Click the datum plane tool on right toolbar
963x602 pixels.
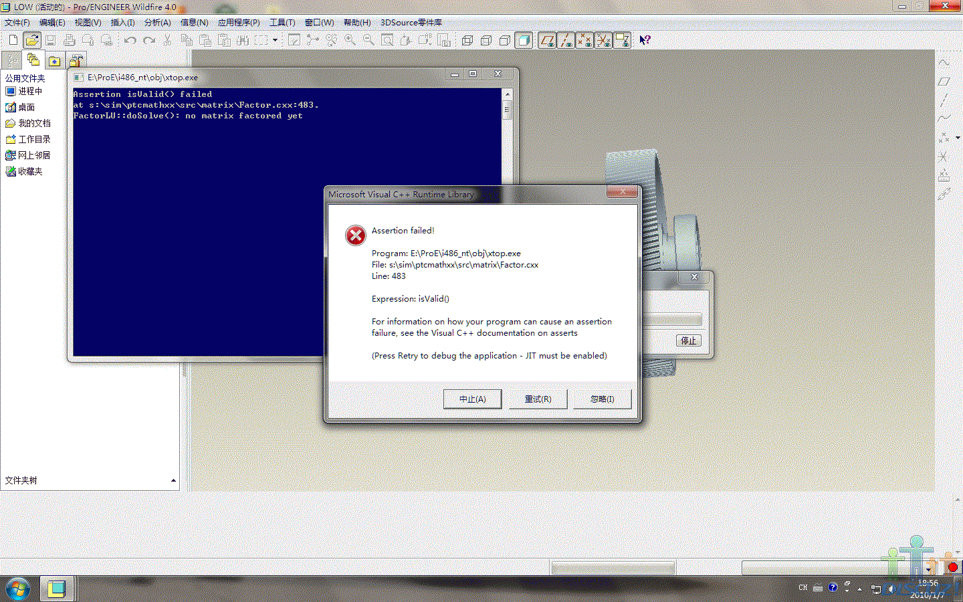[944, 82]
